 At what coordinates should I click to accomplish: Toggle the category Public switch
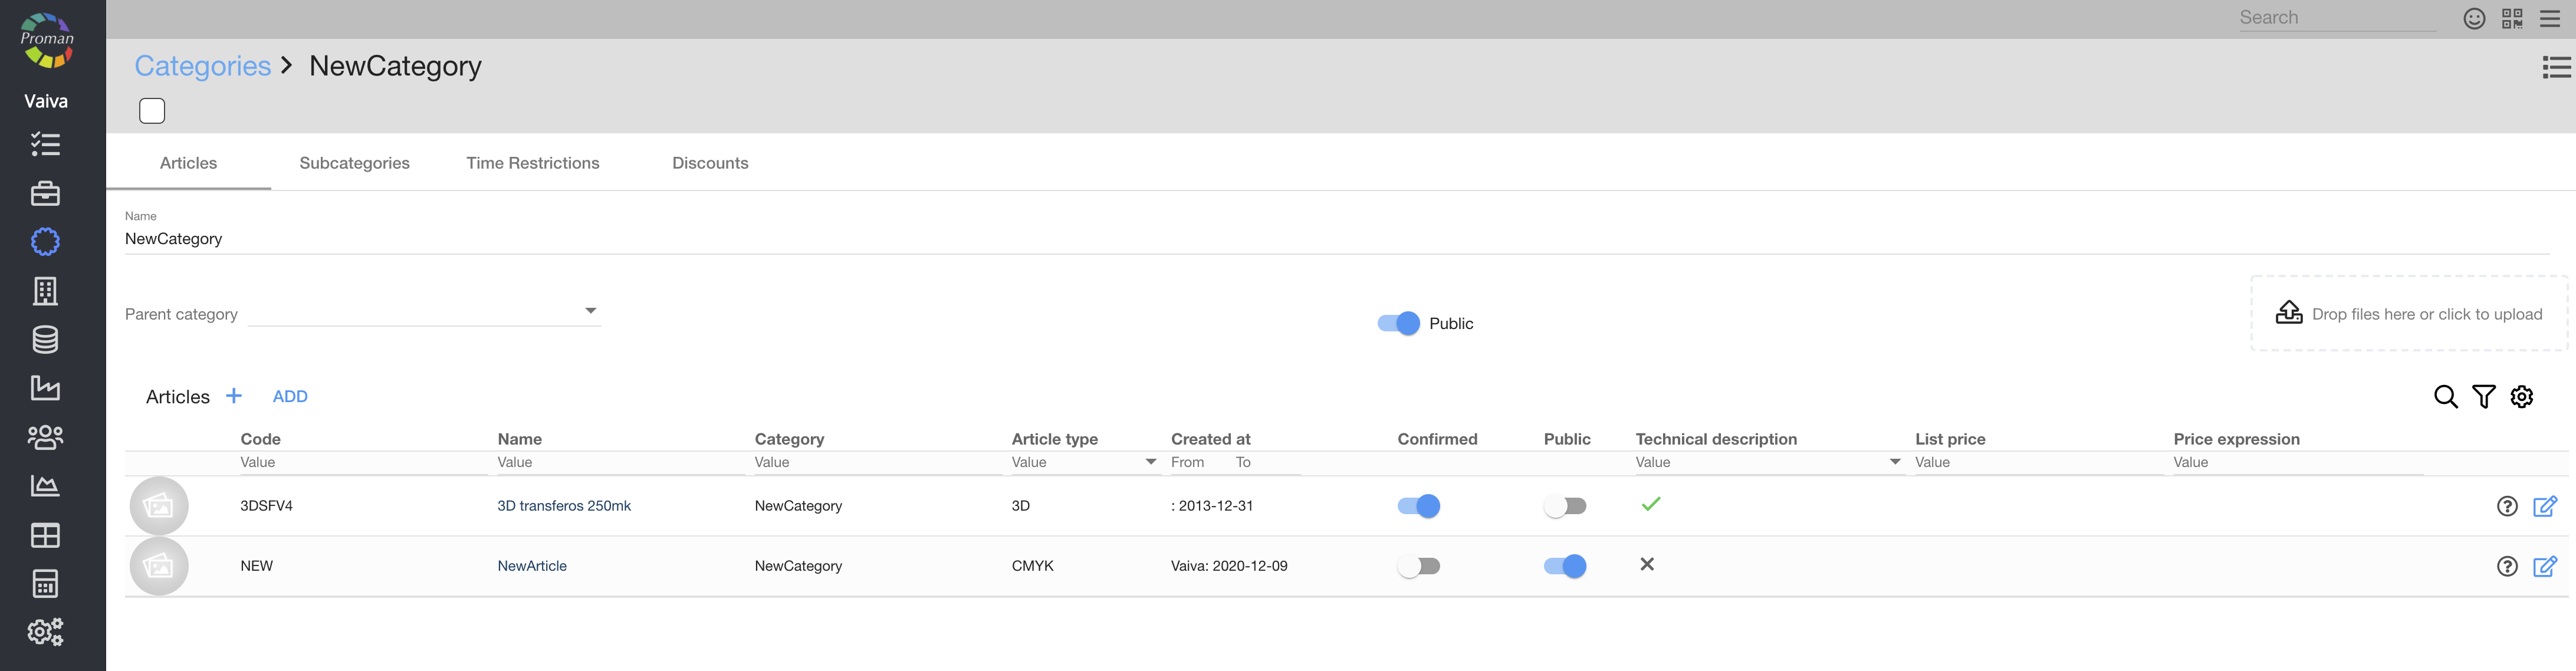tap(1398, 323)
